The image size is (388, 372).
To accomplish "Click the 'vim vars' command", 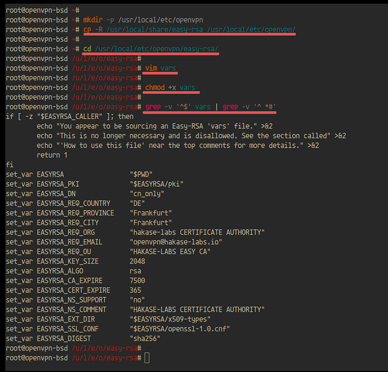I will point(160,68).
